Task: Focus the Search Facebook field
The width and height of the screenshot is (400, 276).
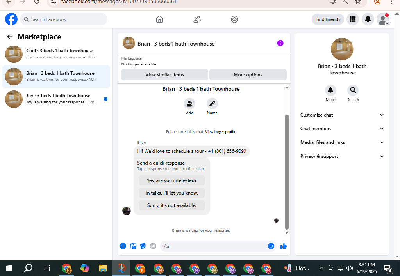Action: coord(64,19)
